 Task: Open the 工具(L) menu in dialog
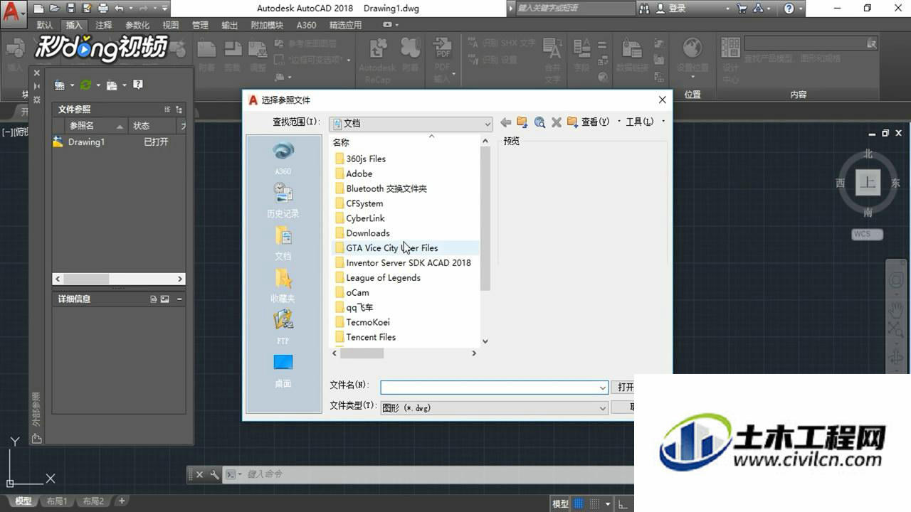pos(639,122)
